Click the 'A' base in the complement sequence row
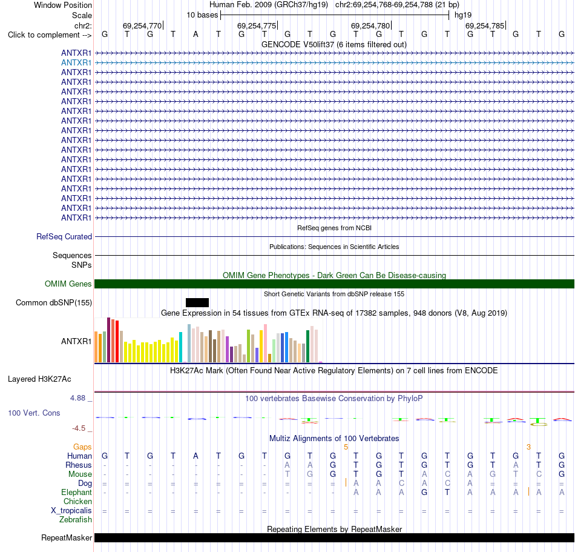This screenshot has width=575, height=552. pyautogui.click(x=195, y=35)
